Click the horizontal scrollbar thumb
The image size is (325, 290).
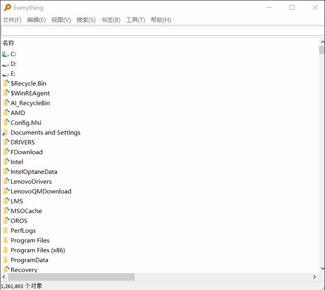pyautogui.click(x=71, y=277)
